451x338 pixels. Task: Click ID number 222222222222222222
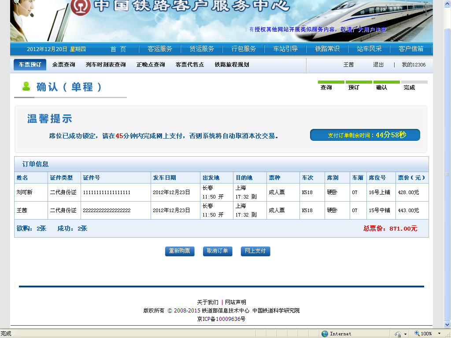pyautogui.click(x=107, y=210)
